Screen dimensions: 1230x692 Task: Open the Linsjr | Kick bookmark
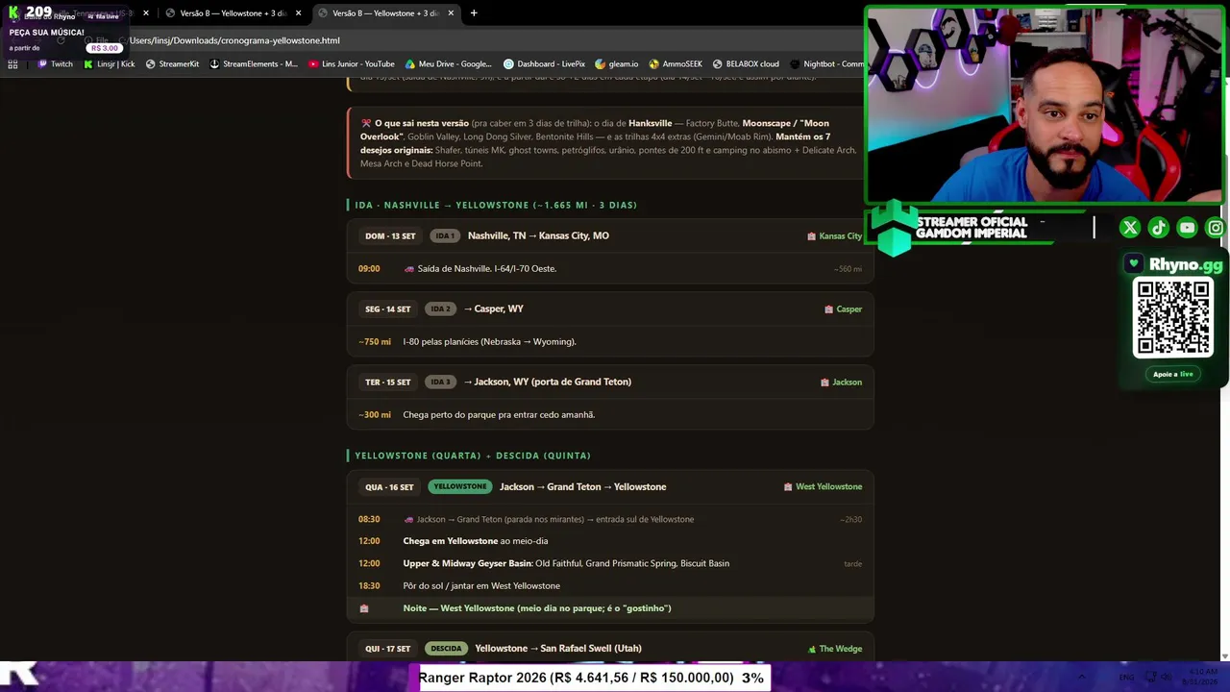point(110,64)
